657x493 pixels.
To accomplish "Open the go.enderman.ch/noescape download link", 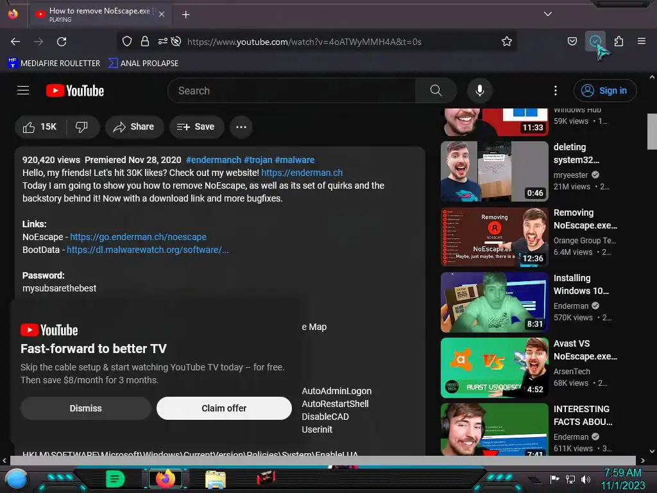I will point(139,237).
